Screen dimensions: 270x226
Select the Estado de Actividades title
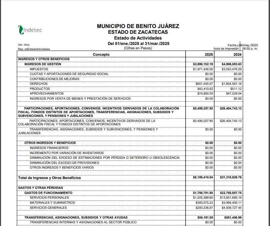coord(138,38)
